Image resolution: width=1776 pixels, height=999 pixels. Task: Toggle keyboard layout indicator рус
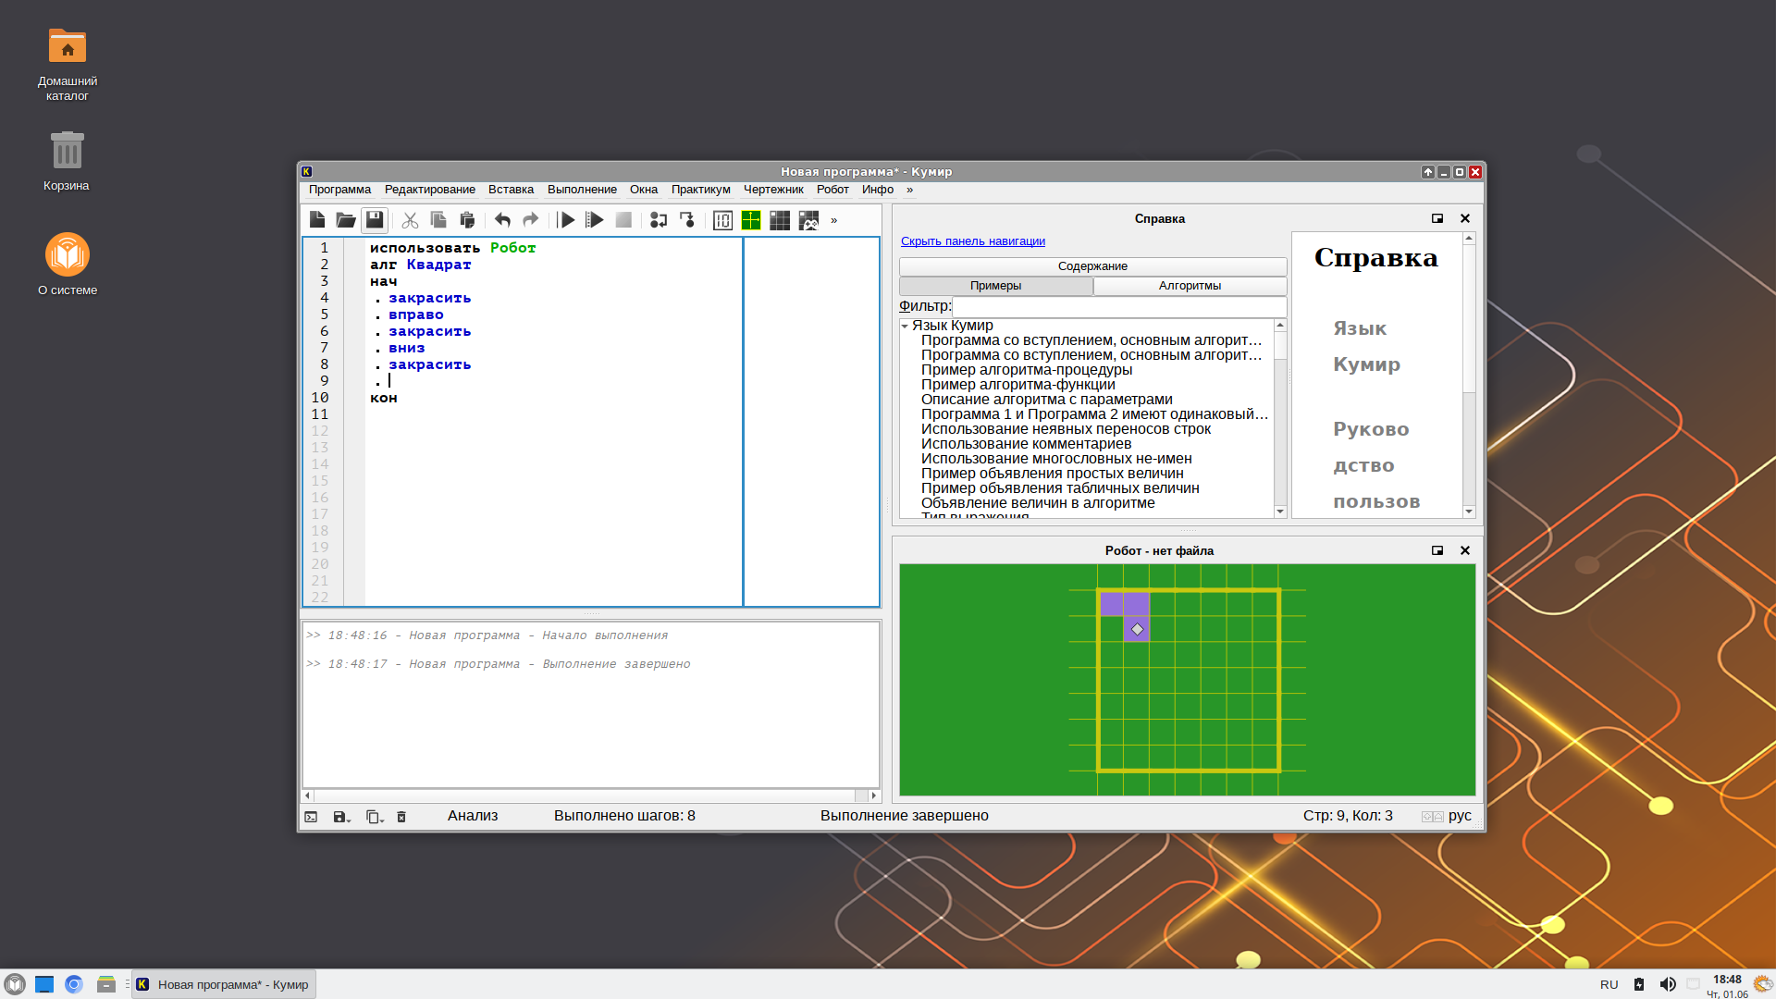1460,816
